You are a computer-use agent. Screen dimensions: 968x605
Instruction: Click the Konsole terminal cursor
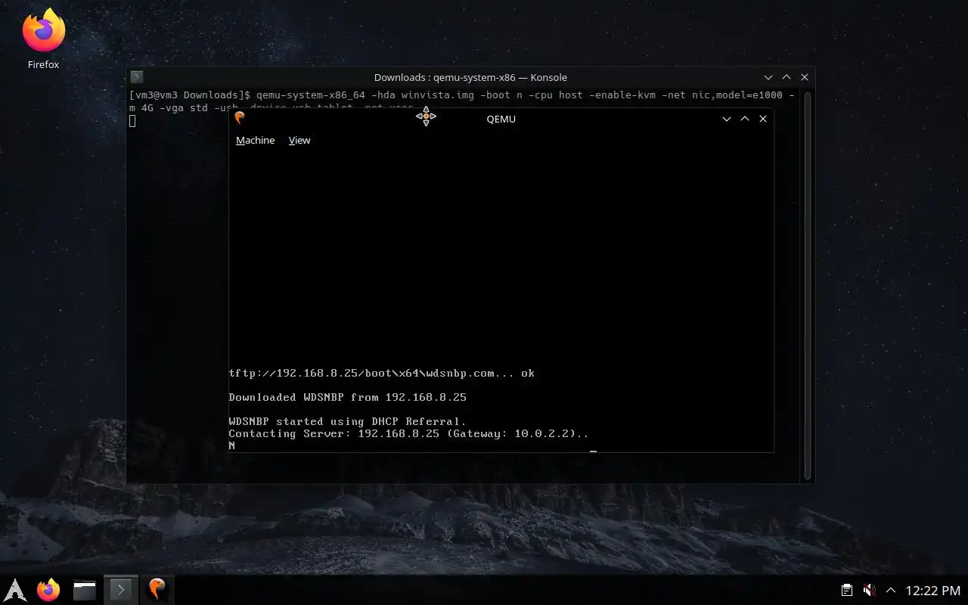(x=132, y=121)
